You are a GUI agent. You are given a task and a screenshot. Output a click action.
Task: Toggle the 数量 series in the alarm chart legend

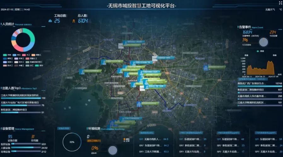tap(260, 51)
